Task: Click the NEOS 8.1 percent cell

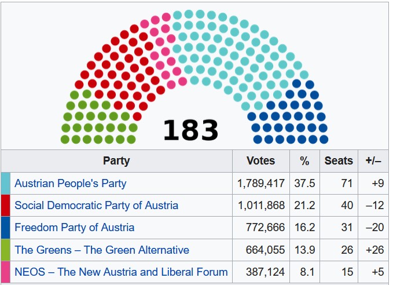Action: tap(304, 272)
